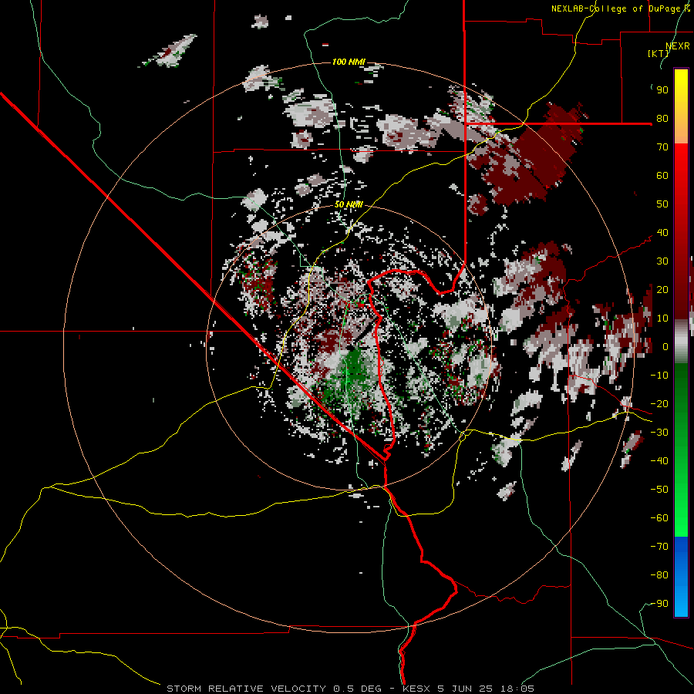Image resolution: width=694 pixels, height=694 pixels.
Task: Click the -60 value on velocity scale
Action: [x=659, y=518]
